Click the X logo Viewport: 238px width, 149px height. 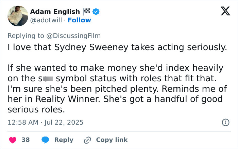(x=223, y=11)
